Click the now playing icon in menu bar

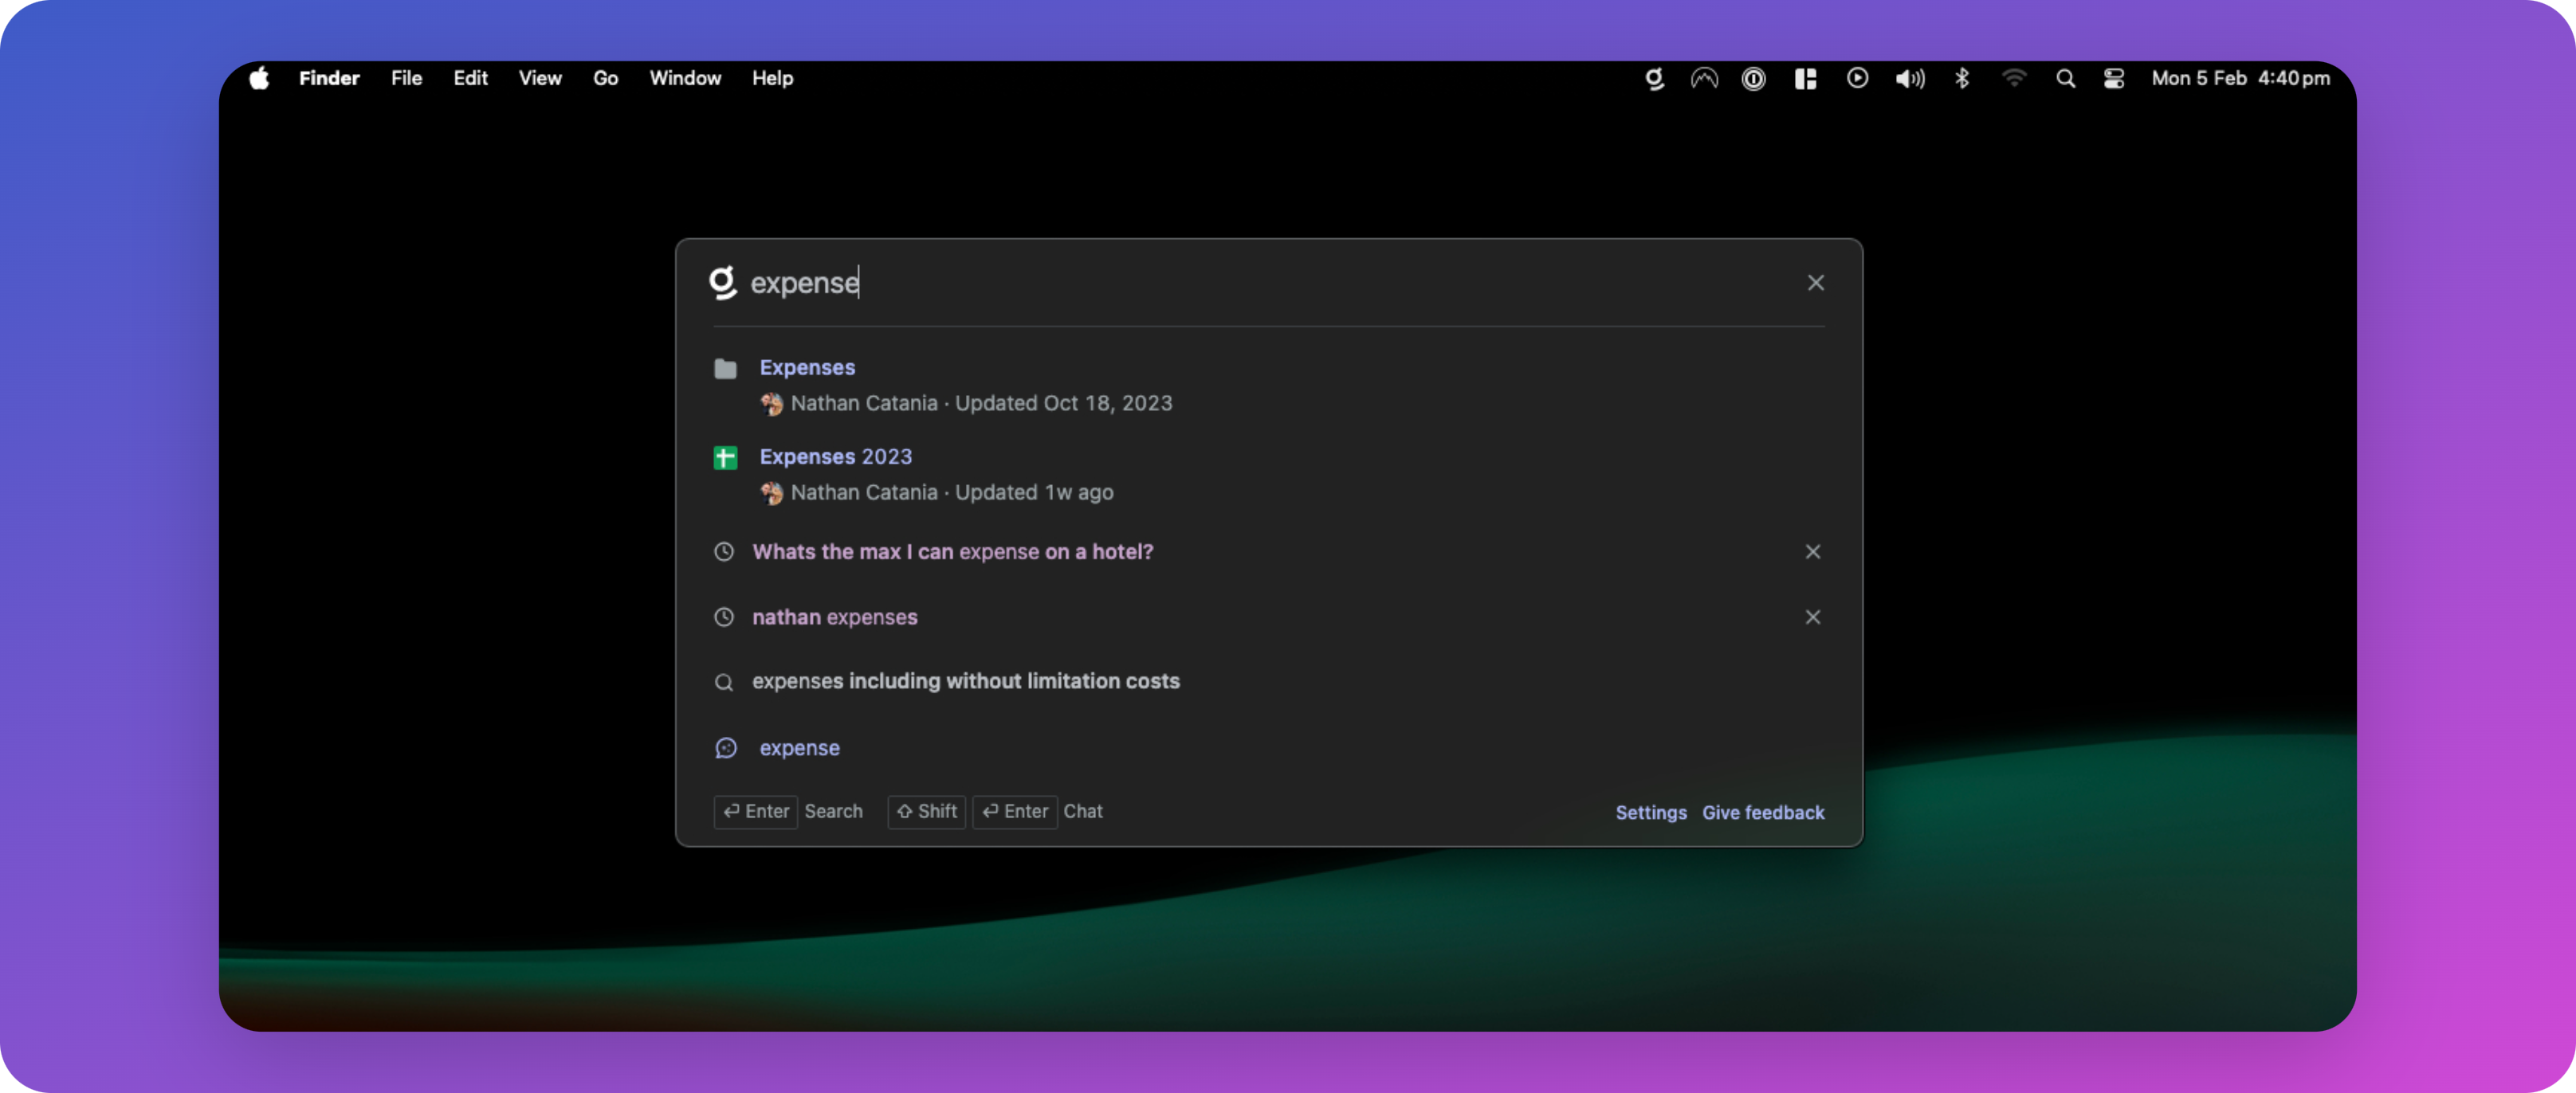point(1857,78)
